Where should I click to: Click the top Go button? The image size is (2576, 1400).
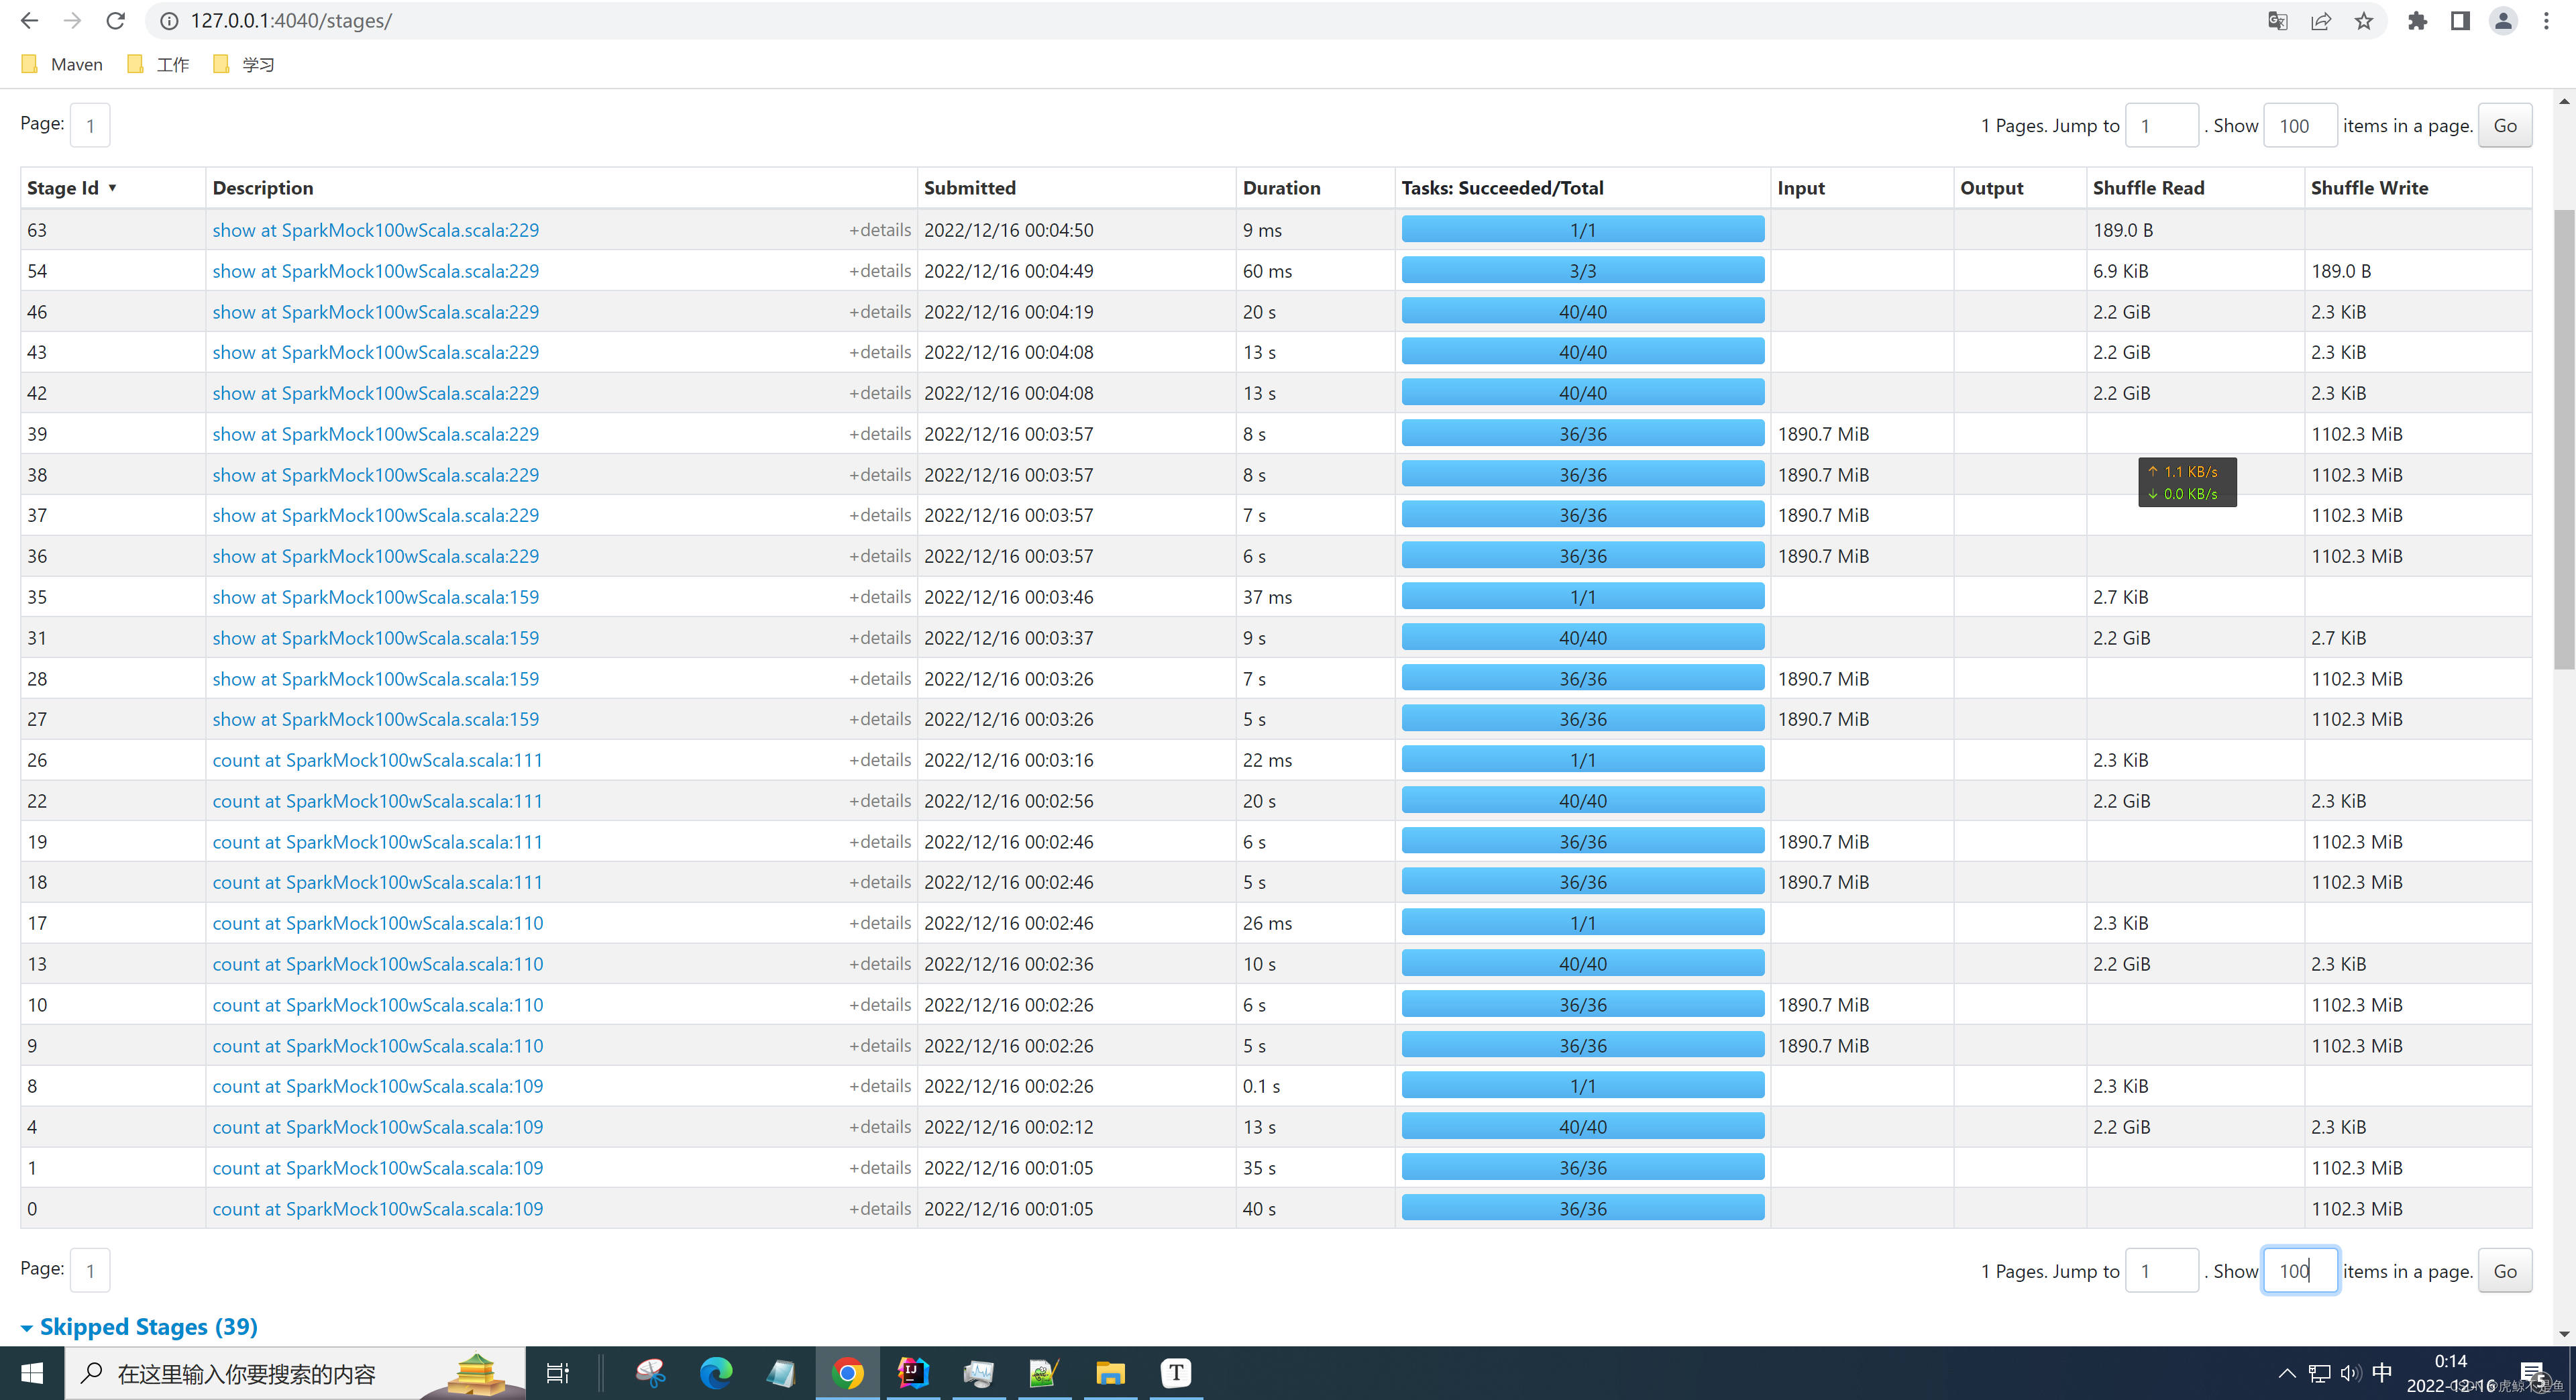coord(2504,126)
